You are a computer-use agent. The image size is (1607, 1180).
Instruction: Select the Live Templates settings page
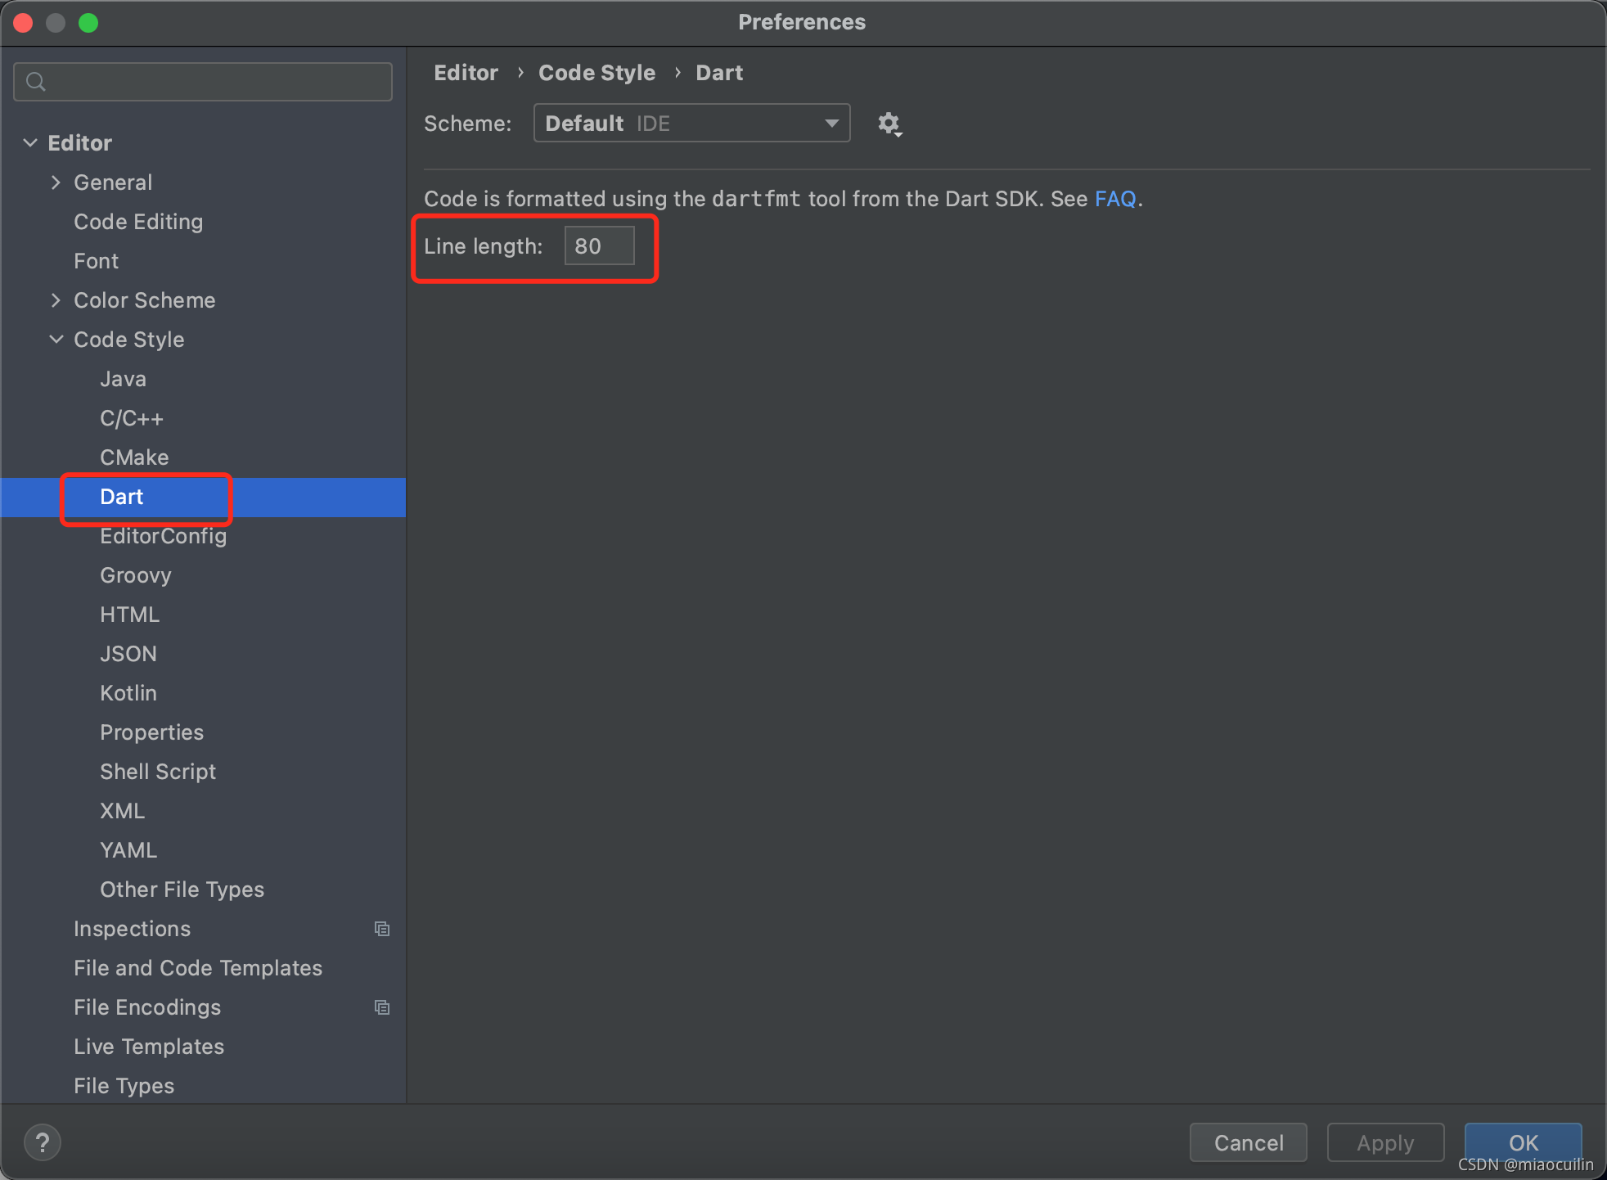(x=148, y=1047)
